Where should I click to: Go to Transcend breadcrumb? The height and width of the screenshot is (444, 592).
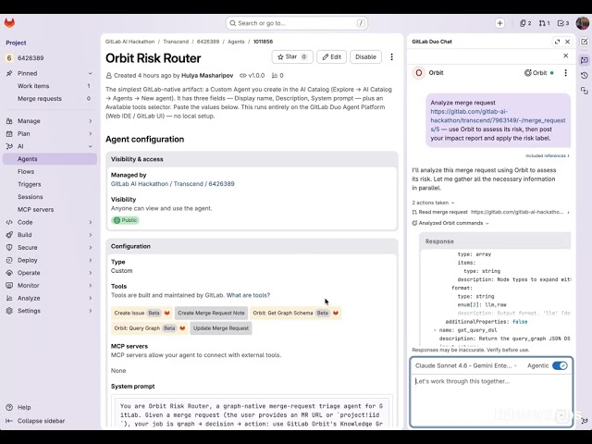(176, 42)
